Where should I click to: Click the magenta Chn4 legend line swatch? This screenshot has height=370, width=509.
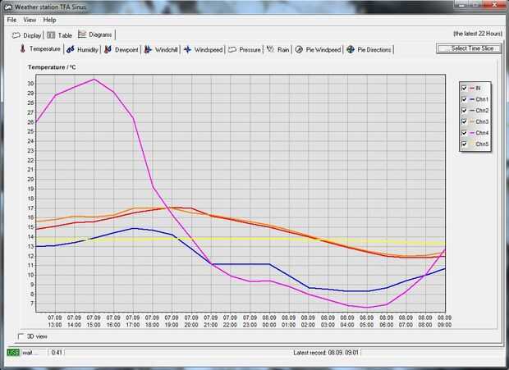[472, 133]
